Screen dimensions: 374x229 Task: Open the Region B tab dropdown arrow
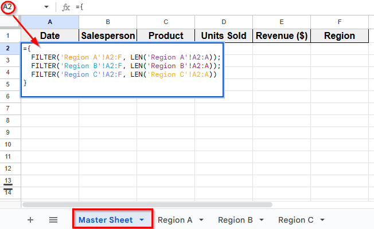[262, 220]
